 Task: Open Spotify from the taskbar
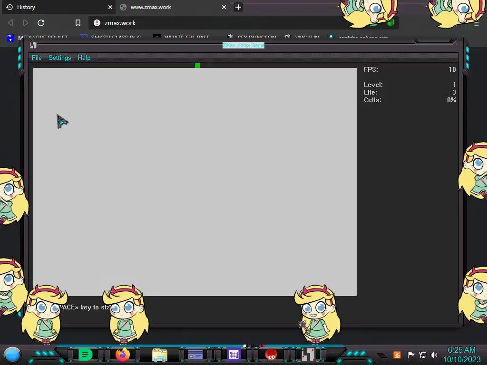[85, 355]
